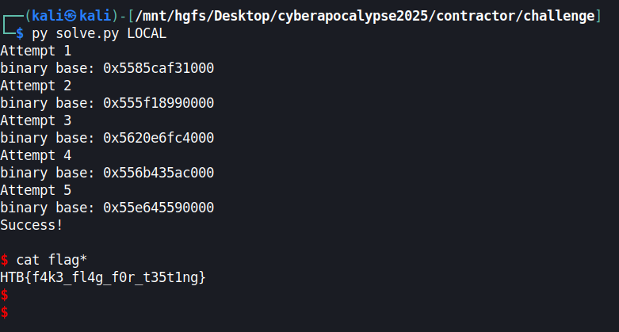The height and width of the screenshot is (332, 619).
Task: Click the blue $ before py command
Action: [x=21, y=33]
